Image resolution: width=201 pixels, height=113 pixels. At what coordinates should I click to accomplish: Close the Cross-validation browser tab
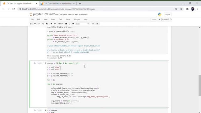coord(74,3)
